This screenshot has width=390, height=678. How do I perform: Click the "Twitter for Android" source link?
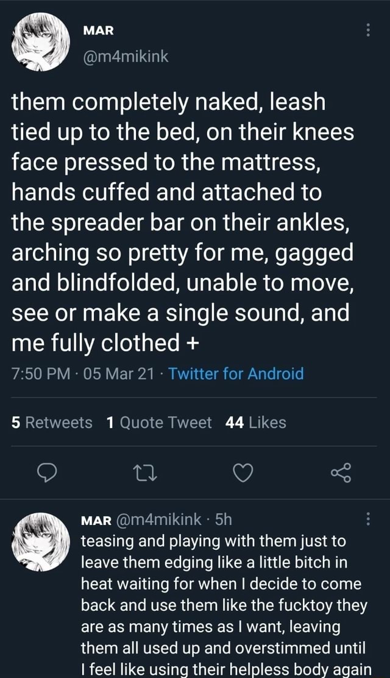(236, 373)
